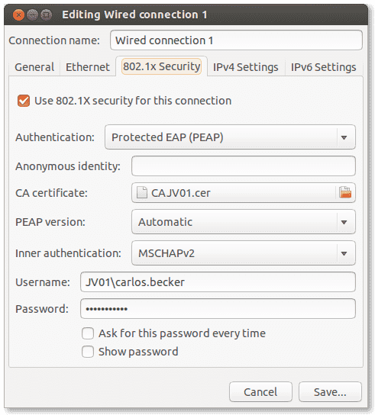
Task: Disable Use 802.1X security checkbox
Action: coord(24,101)
